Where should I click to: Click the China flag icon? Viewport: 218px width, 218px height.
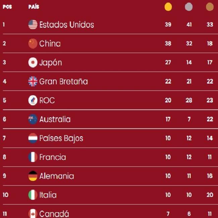pyautogui.click(x=33, y=44)
